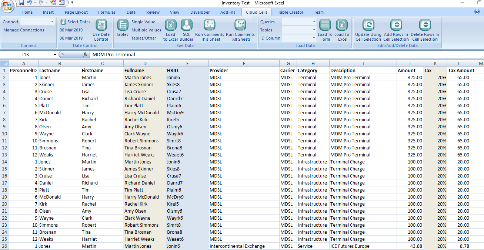Save the workbook from Quick Access Toolbar
484x250 pixels.
[x=21, y=3]
